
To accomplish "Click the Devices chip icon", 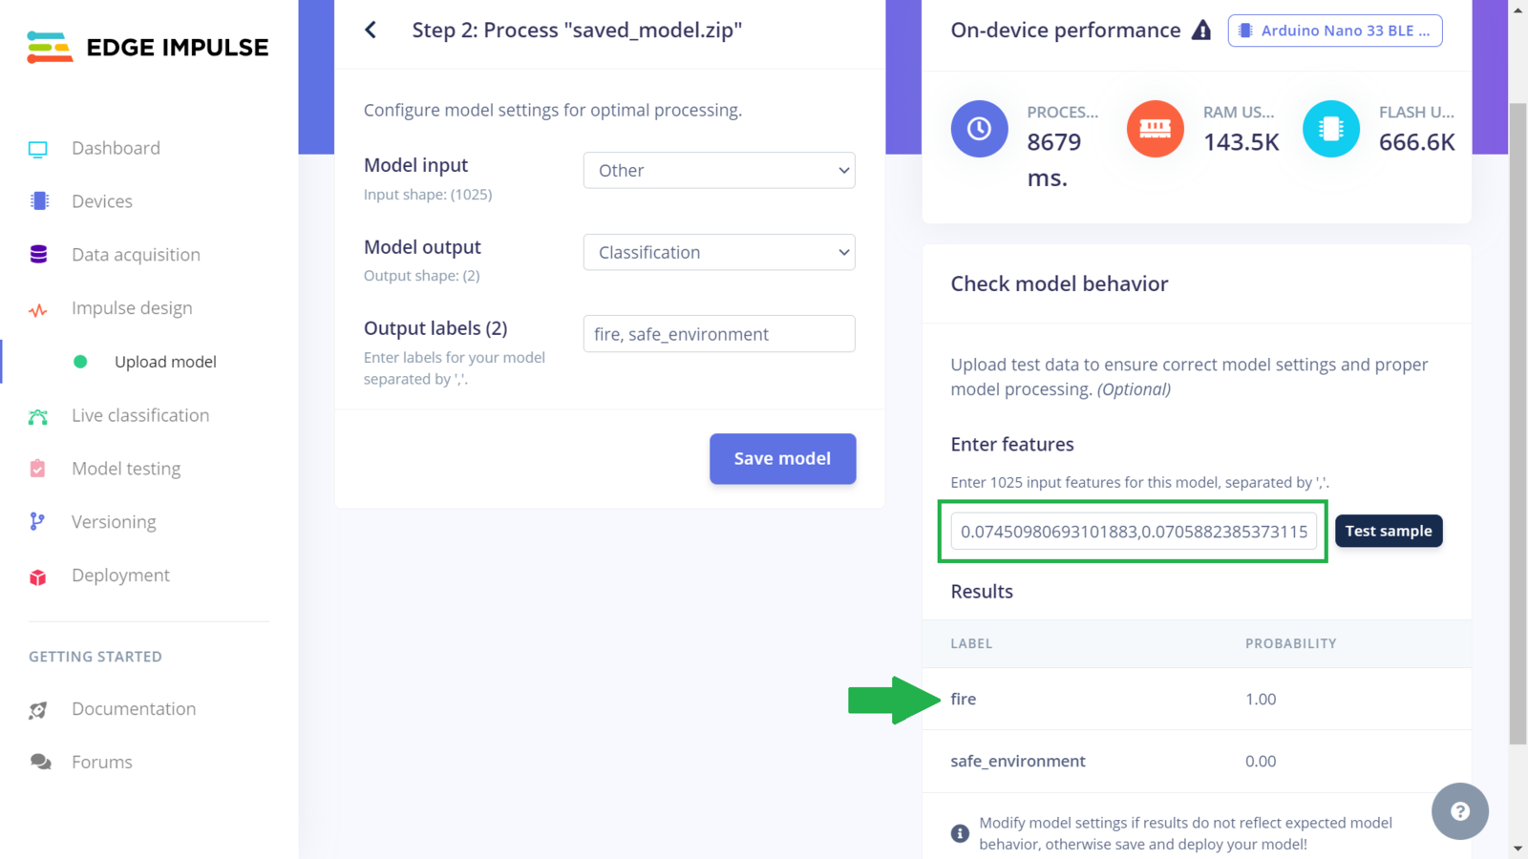I will [x=39, y=201].
